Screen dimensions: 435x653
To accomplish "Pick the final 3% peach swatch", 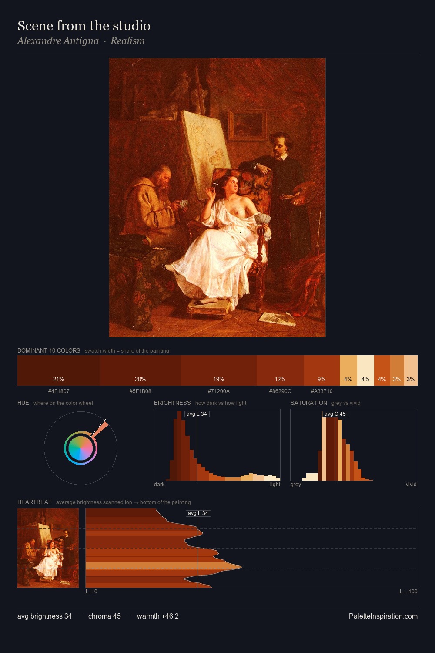I will coord(411,370).
